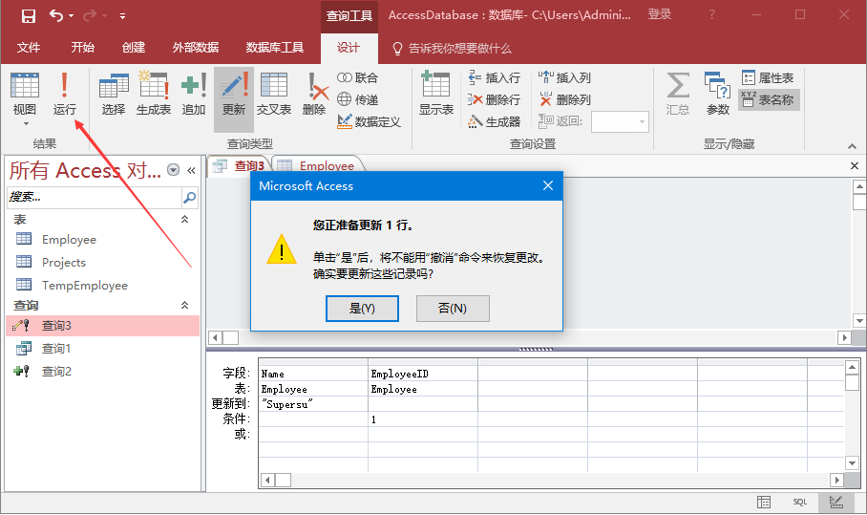Collapse the Tables (表) group in navigation

pyautogui.click(x=185, y=220)
